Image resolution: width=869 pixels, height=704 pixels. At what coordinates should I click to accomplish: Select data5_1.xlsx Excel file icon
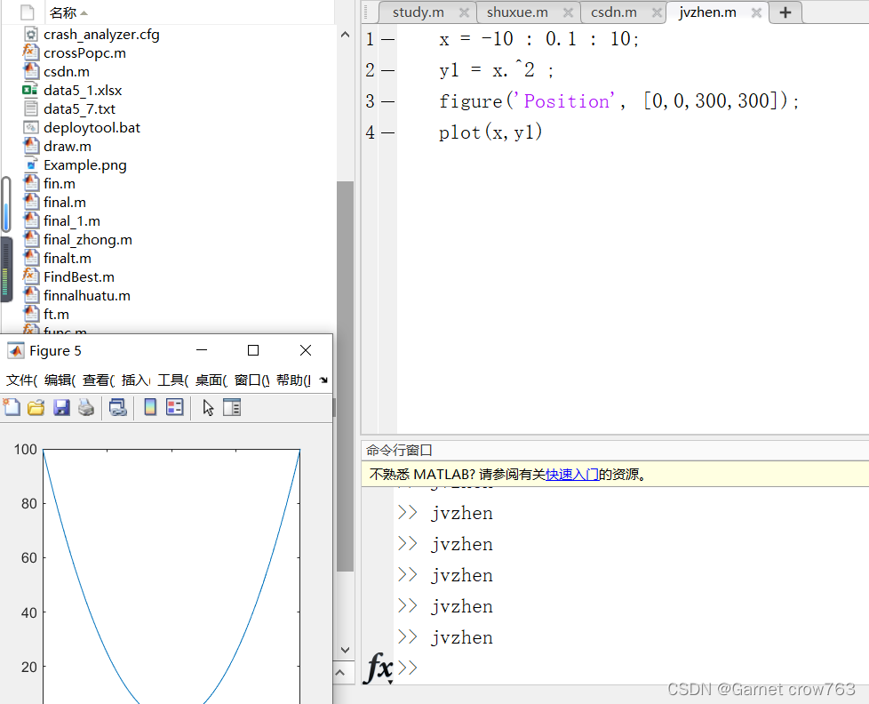(30, 90)
